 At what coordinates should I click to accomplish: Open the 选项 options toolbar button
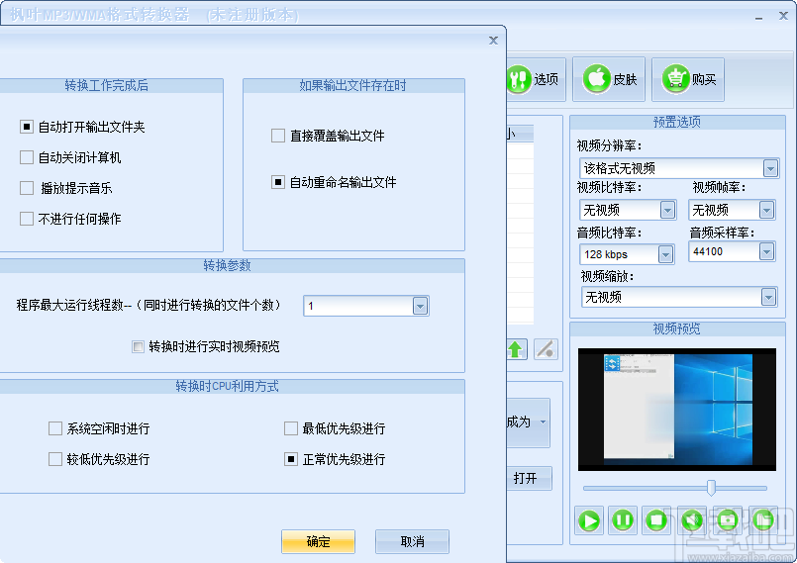[x=536, y=79]
